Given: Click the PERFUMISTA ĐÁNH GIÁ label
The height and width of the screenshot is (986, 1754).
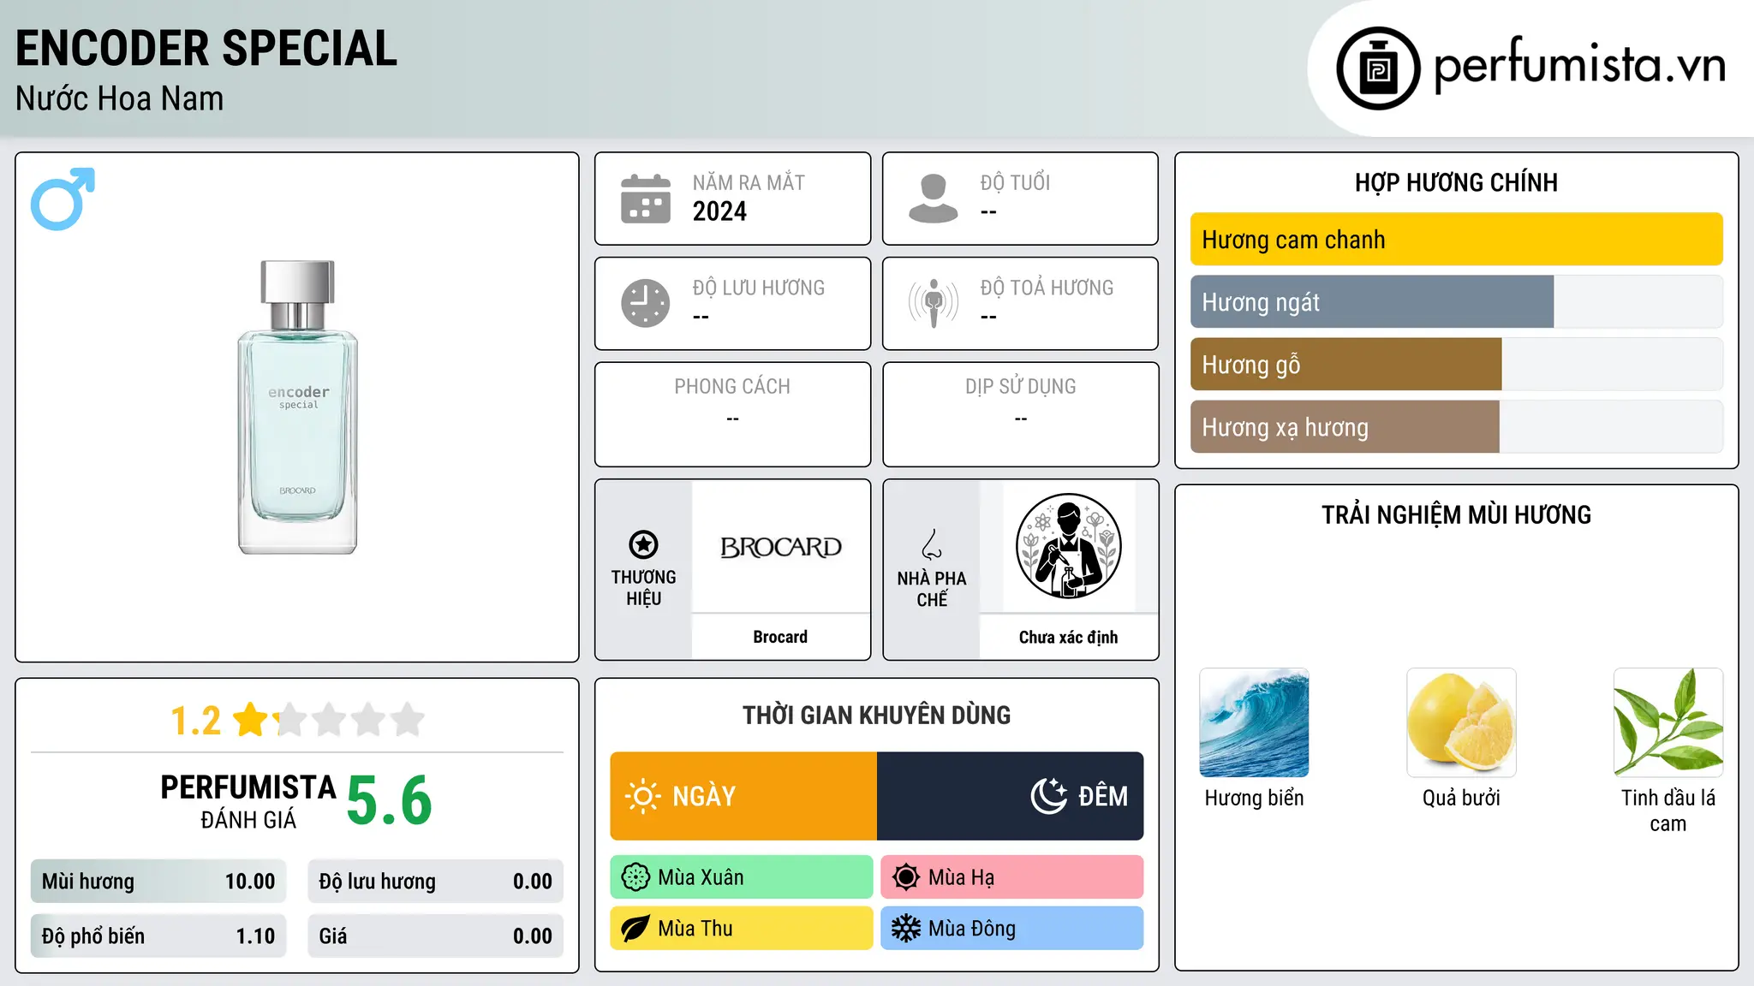Looking at the screenshot, I should (x=248, y=801).
